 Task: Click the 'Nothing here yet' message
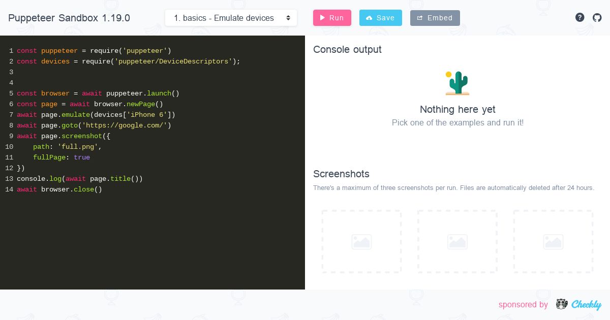[x=457, y=109]
